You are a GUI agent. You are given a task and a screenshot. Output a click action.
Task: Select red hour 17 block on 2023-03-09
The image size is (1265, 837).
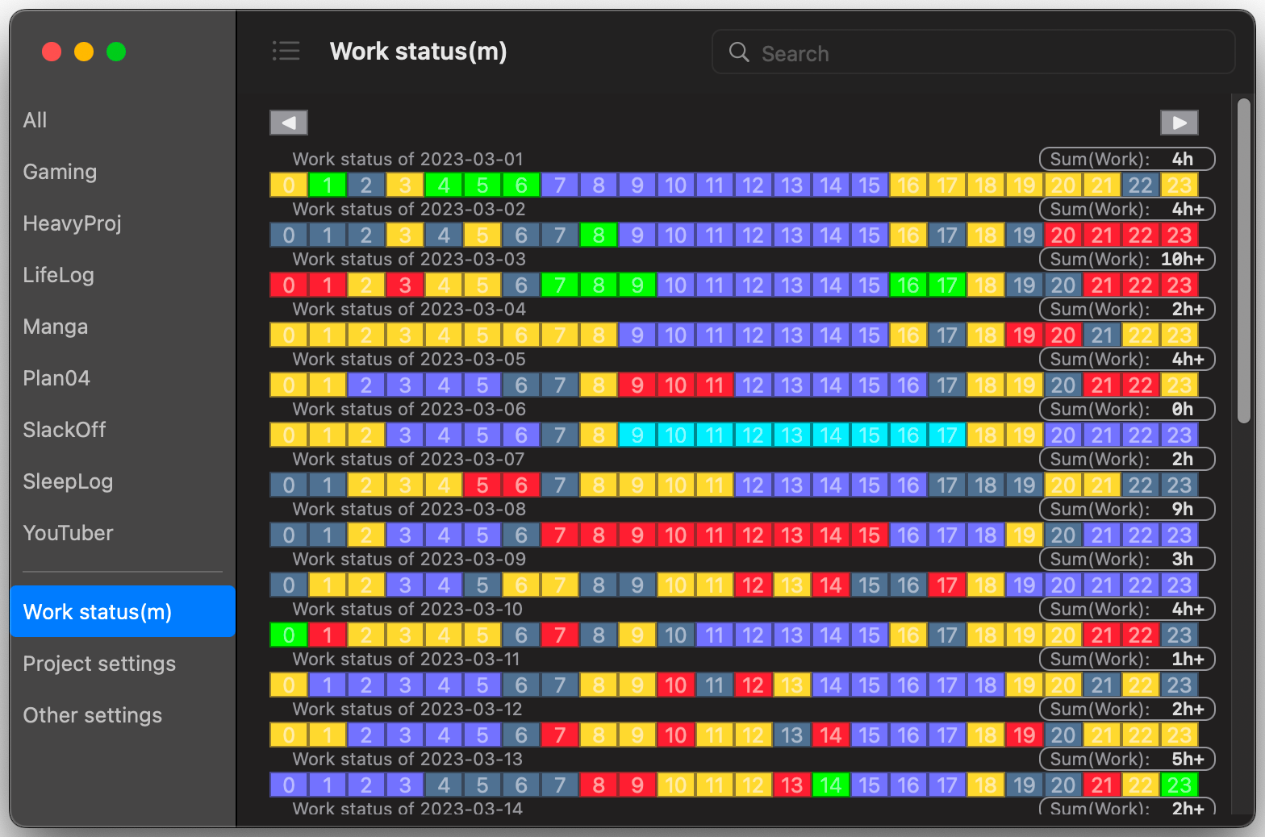pyautogui.click(x=946, y=585)
